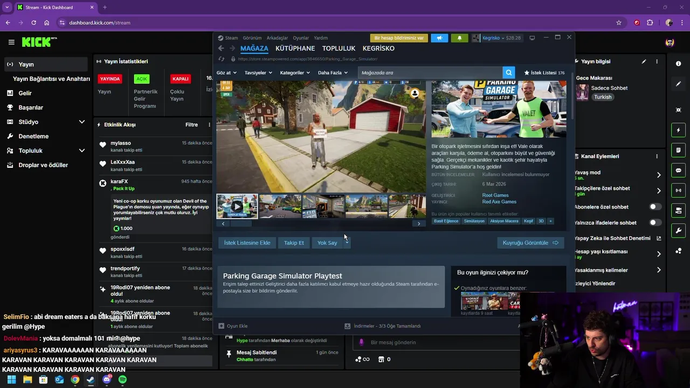Click note page icon in Kick sidebar
Viewport: 690px width, 388px height.
678,150
